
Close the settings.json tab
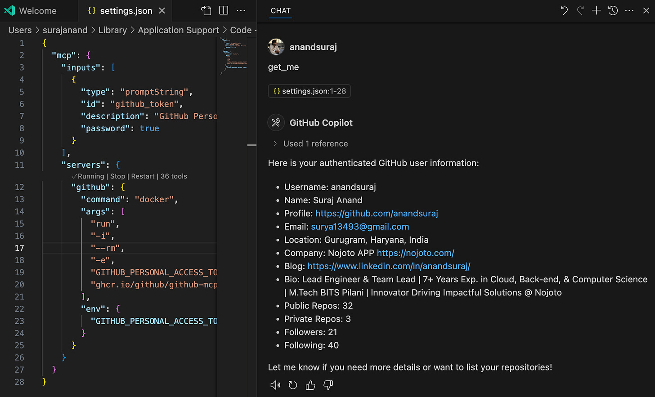click(162, 11)
